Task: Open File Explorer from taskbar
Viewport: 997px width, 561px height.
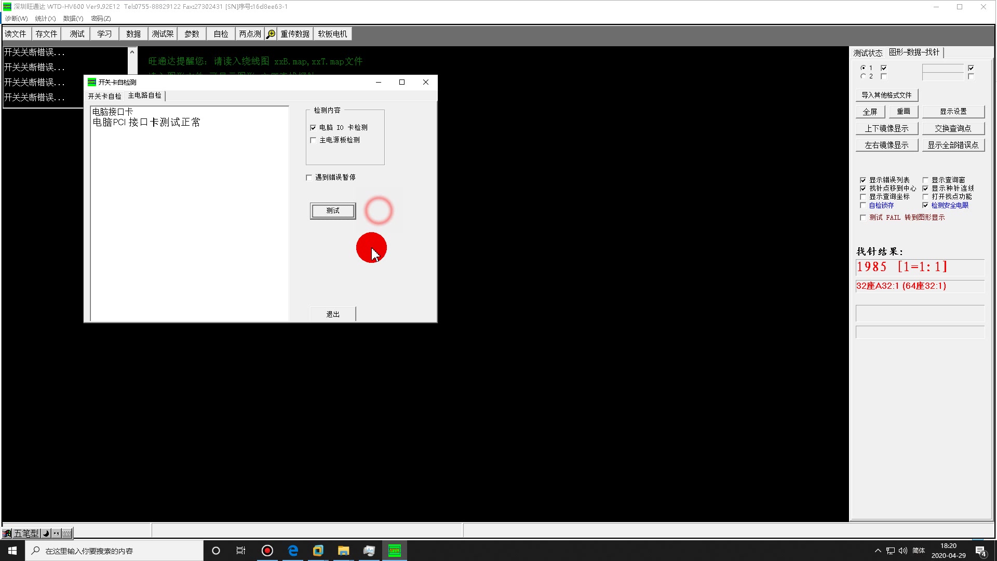Action: click(x=343, y=551)
